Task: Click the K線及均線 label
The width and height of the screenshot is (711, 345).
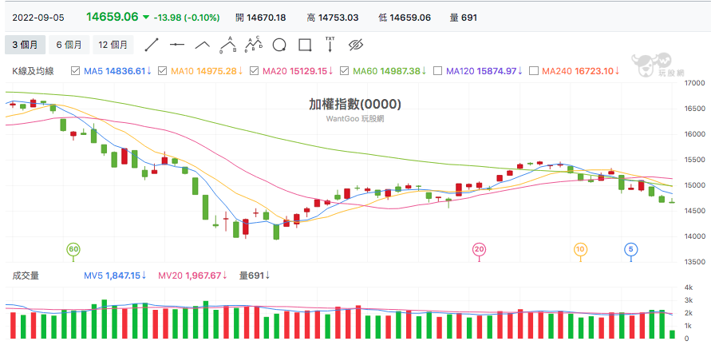Action: pos(33,71)
